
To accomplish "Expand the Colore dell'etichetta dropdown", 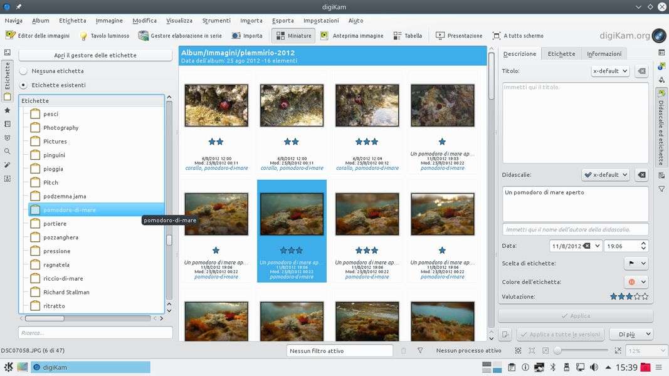I will (635, 282).
